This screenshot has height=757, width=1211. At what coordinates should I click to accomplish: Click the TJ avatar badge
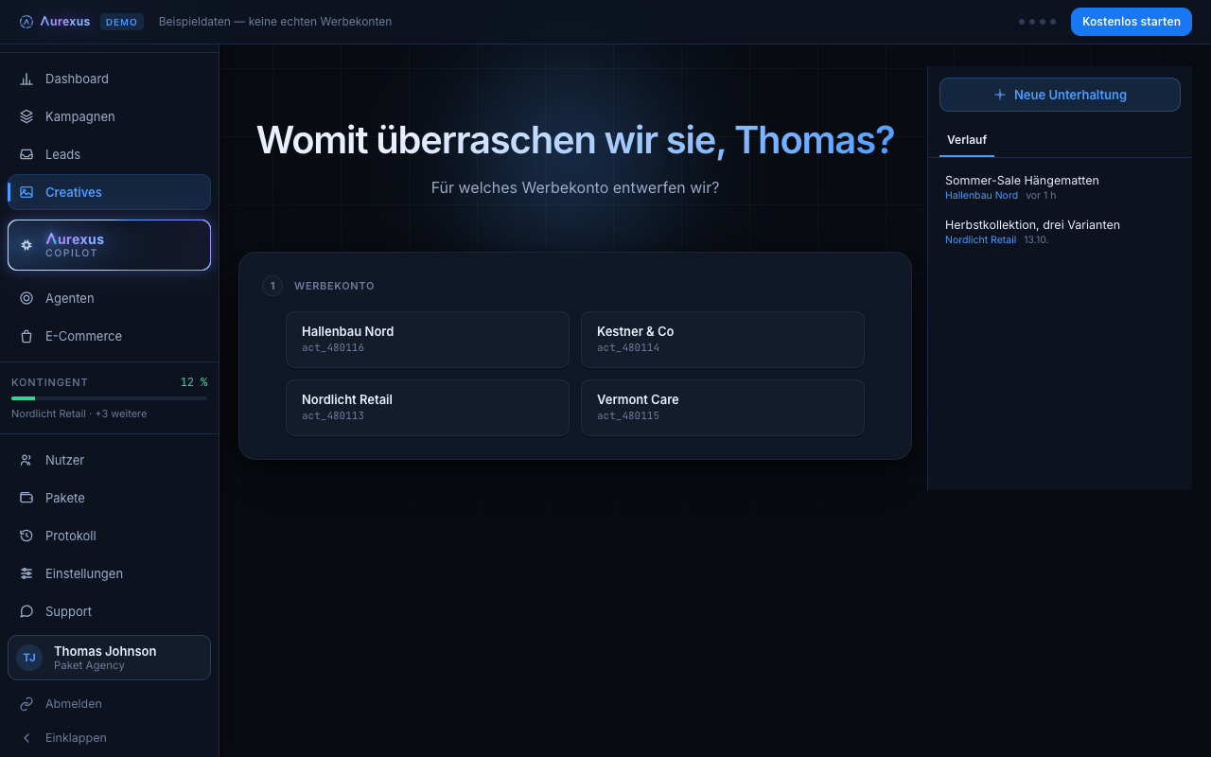click(x=29, y=658)
